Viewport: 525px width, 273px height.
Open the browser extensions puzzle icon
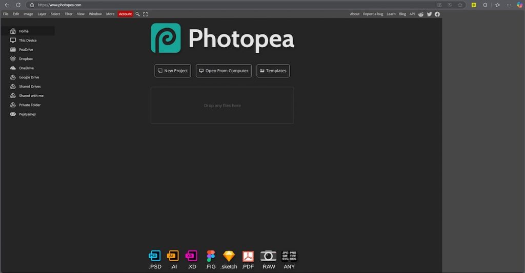[485, 5]
